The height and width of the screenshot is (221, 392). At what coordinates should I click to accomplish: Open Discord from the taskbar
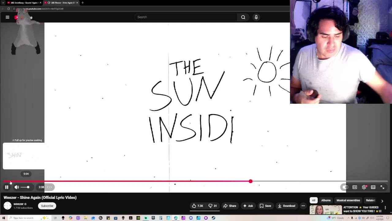pyautogui.click(x=191, y=218)
